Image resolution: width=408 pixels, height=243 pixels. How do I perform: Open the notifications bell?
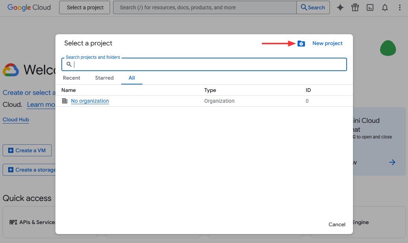[385, 7]
